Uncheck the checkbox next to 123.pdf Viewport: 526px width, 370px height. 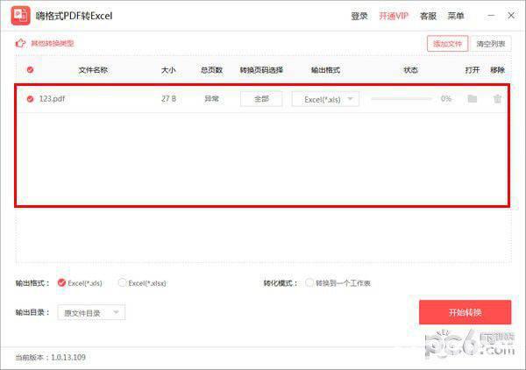point(30,99)
